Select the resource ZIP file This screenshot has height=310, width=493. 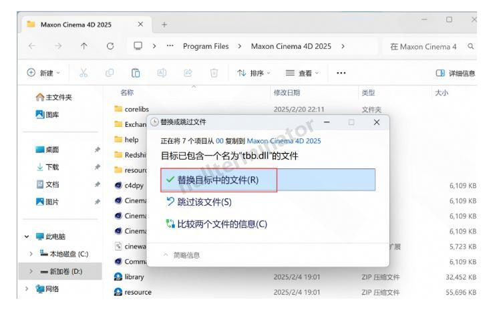(x=133, y=292)
